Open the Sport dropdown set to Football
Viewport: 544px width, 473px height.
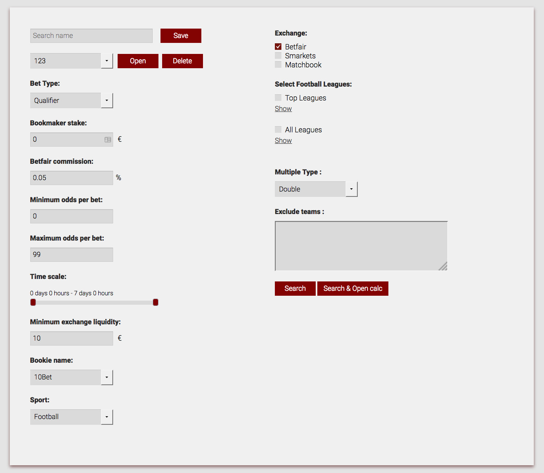click(x=71, y=417)
